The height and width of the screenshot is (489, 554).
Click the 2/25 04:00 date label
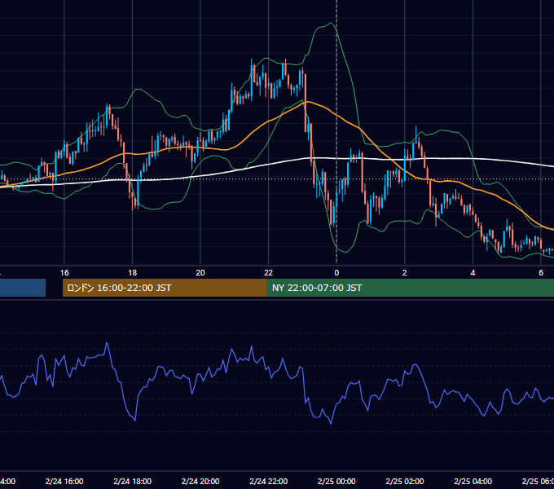tap(473, 481)
